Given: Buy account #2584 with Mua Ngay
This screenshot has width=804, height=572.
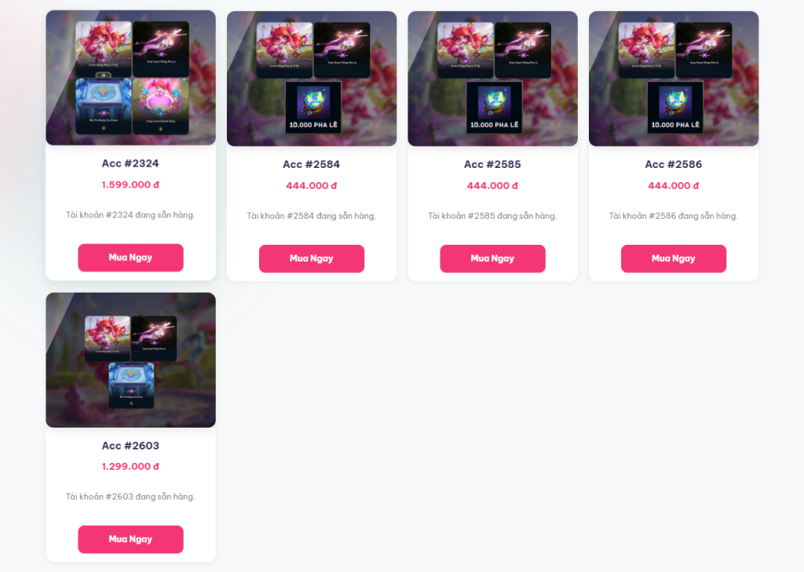Looking at the screenshot, I should click(311, 258).
